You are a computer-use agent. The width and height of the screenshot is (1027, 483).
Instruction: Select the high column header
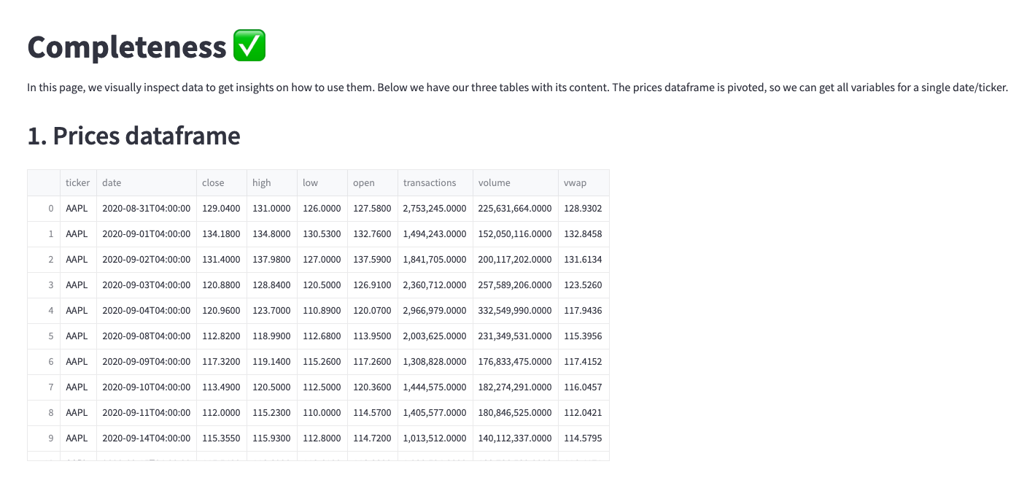pos(272,183)
